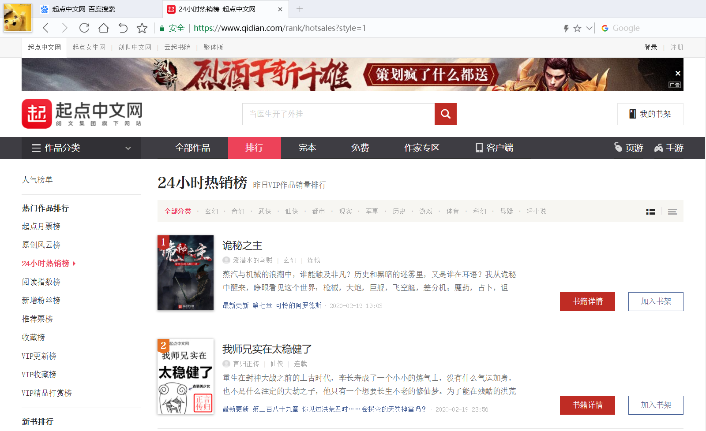This screenshot has height=431, width=706.
Task: Open the novel link 我师兄实在太稳健了
Action: 267,349
